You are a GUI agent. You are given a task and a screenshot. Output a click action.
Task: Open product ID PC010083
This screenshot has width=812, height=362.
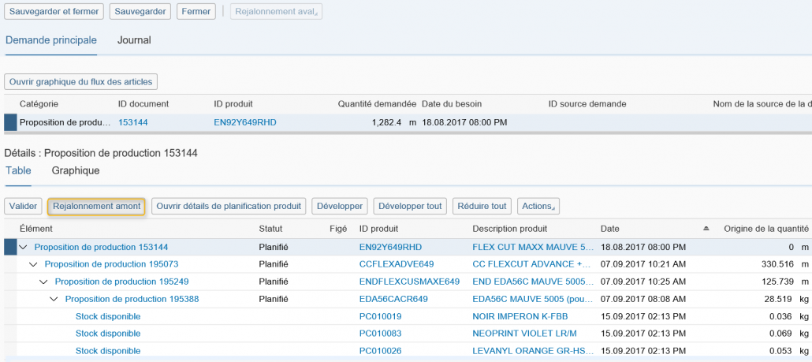click(380, 334)
